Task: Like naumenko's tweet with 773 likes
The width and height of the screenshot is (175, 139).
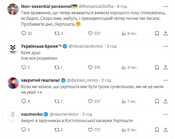Action: pos(90,130)
